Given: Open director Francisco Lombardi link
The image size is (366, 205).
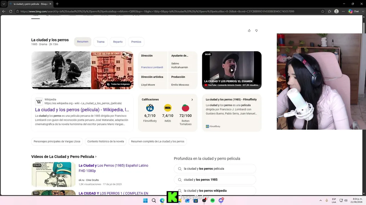Looking at the screenshot, I should pos(152,67).
